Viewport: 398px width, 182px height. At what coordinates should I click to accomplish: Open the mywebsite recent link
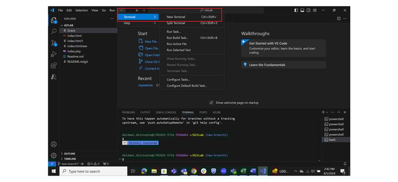(x=145, y=86)
